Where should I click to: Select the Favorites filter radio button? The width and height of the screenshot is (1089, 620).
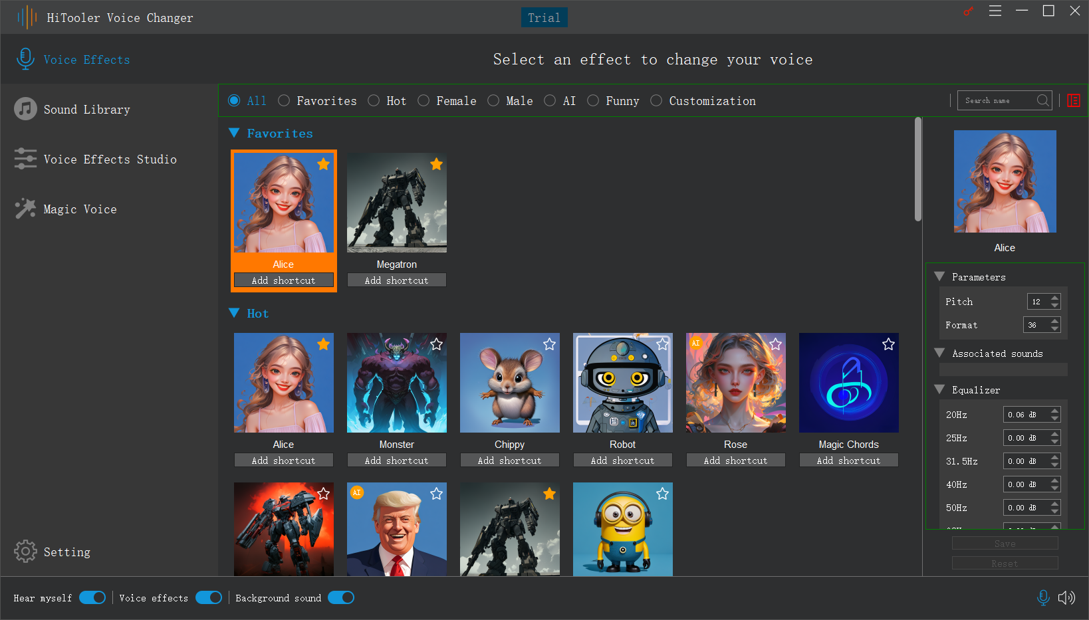pos(284,100)
